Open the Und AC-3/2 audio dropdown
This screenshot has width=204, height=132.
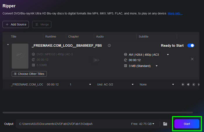pyautogui.click(x=133, y=85)
